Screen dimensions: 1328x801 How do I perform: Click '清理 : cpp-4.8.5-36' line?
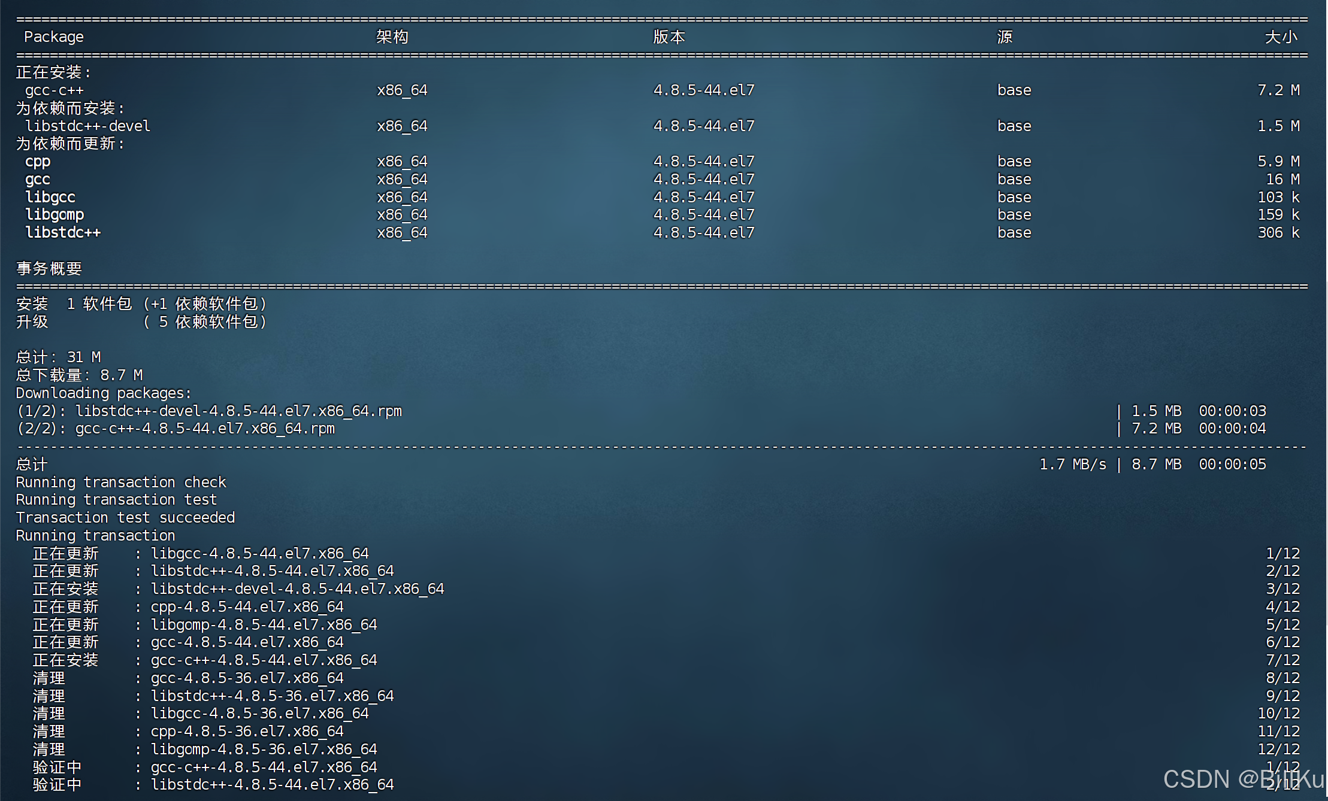click(188, 732)
